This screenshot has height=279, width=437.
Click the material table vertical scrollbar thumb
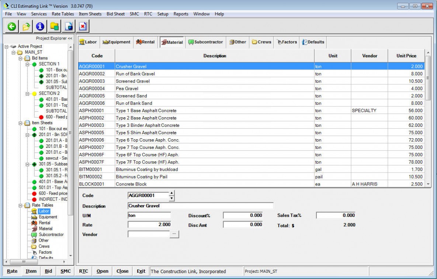428,78
